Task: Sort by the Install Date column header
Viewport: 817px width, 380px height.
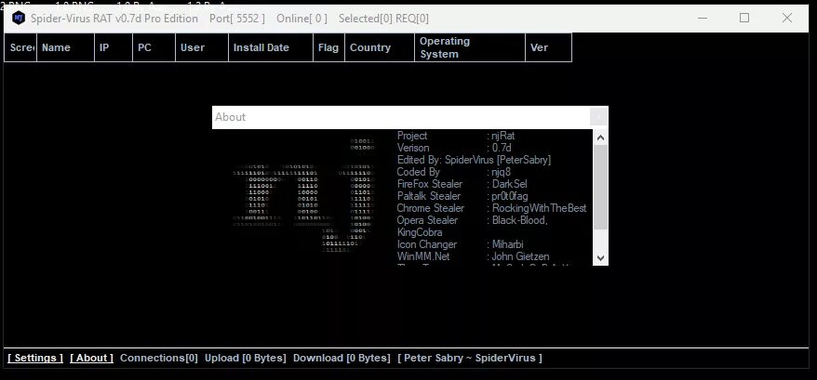Action: coord(271,47)
